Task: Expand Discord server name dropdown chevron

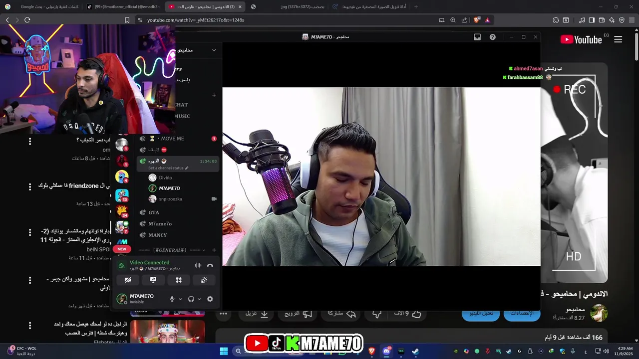Action: click(214, 50)
